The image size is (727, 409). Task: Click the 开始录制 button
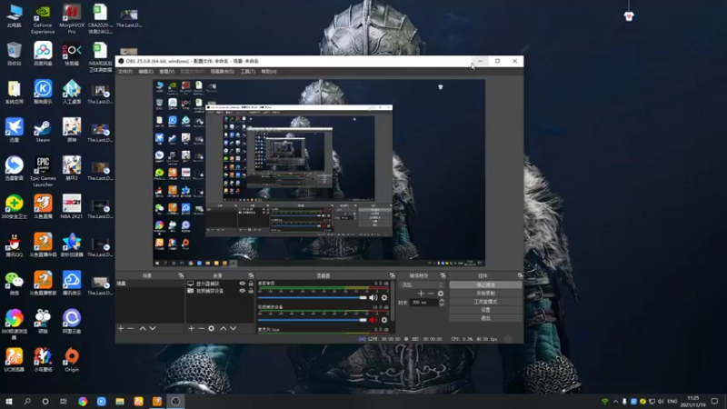click(x=485, y=294)
